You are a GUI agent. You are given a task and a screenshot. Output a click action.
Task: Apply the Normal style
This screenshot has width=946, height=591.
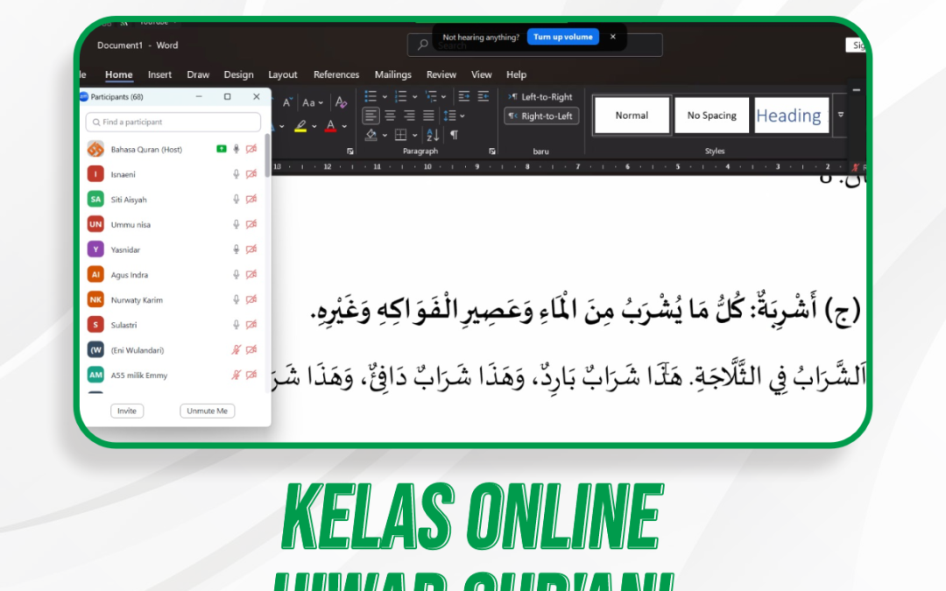[x=632, y=116]
